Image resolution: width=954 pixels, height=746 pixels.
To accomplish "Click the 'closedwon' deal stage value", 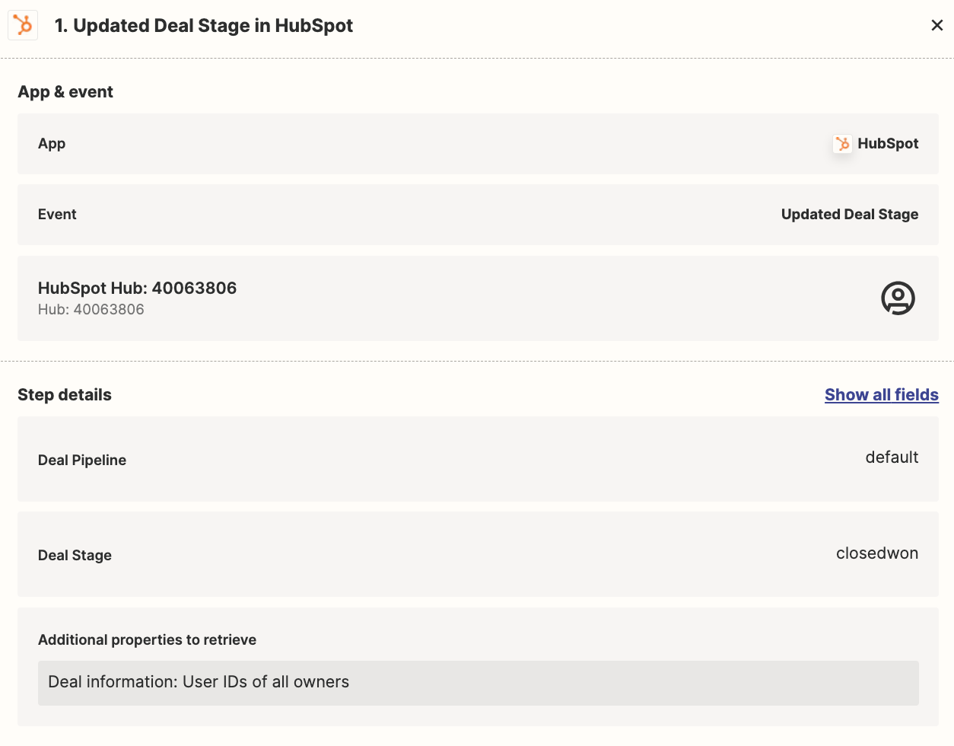I will [x=877, y=553].
